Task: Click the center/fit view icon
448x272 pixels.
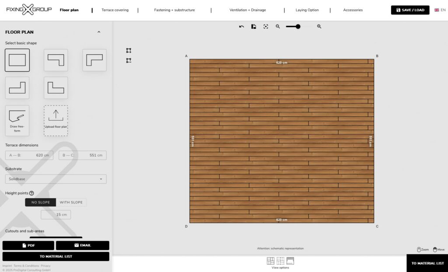Action: pyautogui.click(x=266, y=27)
